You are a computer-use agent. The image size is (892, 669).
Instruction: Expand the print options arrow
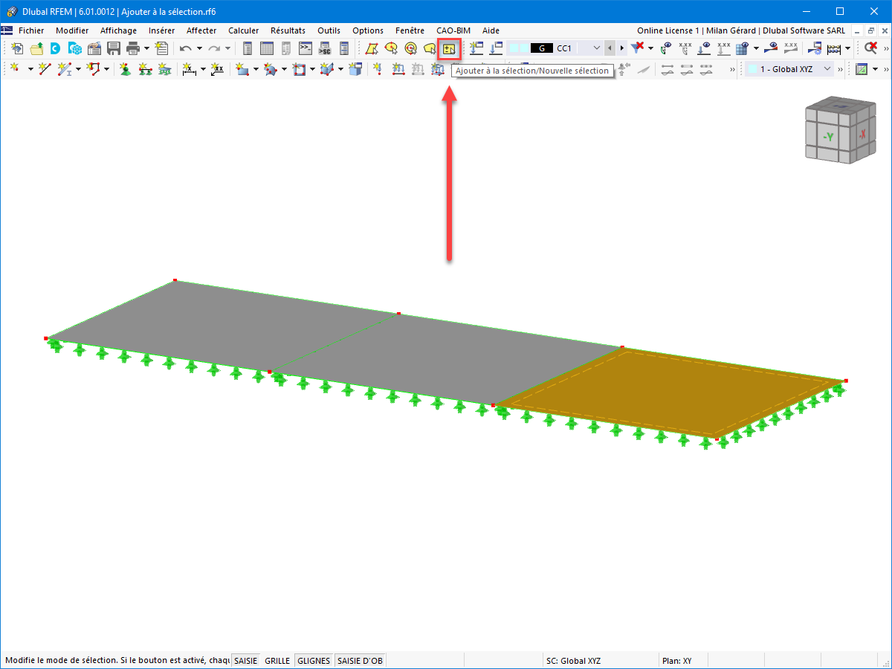146,48
